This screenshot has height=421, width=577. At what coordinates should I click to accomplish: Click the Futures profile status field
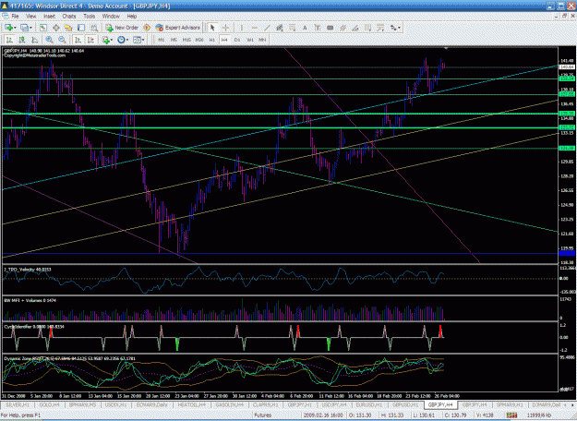pos(263,415)
